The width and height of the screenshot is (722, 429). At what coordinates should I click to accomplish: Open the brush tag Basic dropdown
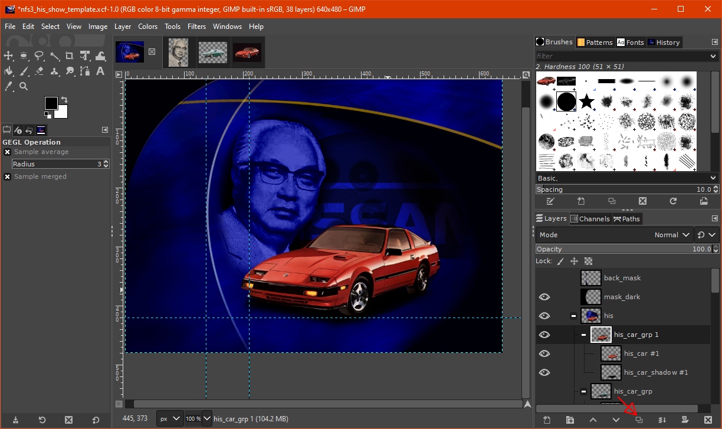[x=627, y=178]
